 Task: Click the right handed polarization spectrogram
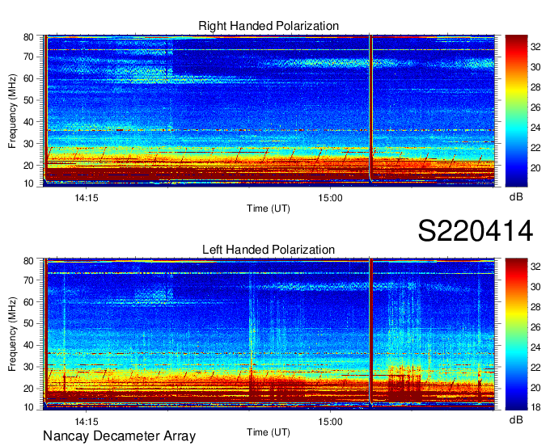[269, 111]
